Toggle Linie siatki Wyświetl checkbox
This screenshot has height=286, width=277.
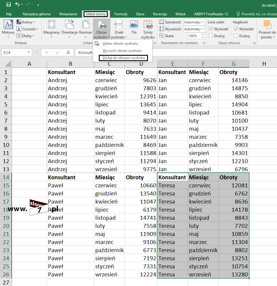pos(211,29)
